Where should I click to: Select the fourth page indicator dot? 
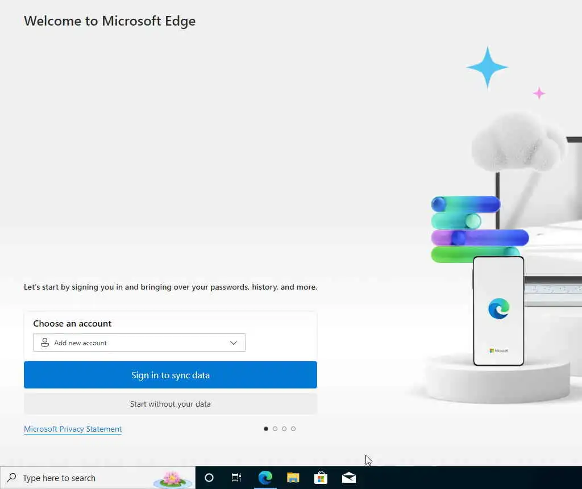pos(293,429)
